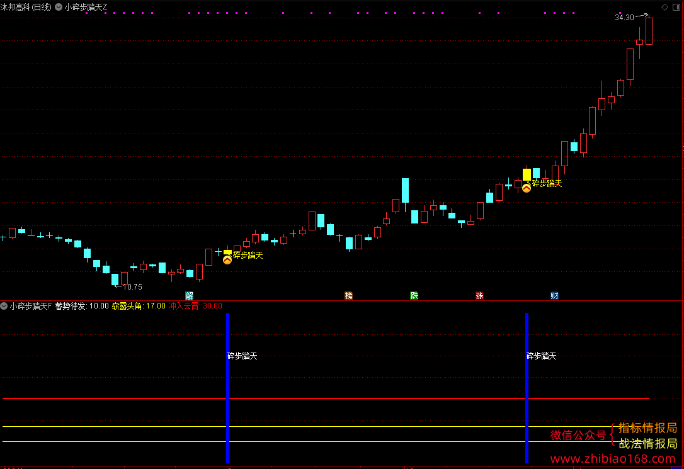Viewport: 684px width, 469px height.
Task: Click the second orange up-arrow signal icon
Action: (527, 188)
